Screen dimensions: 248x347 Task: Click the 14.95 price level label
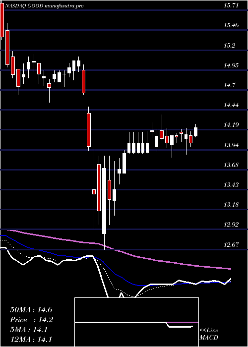(231, 65)
